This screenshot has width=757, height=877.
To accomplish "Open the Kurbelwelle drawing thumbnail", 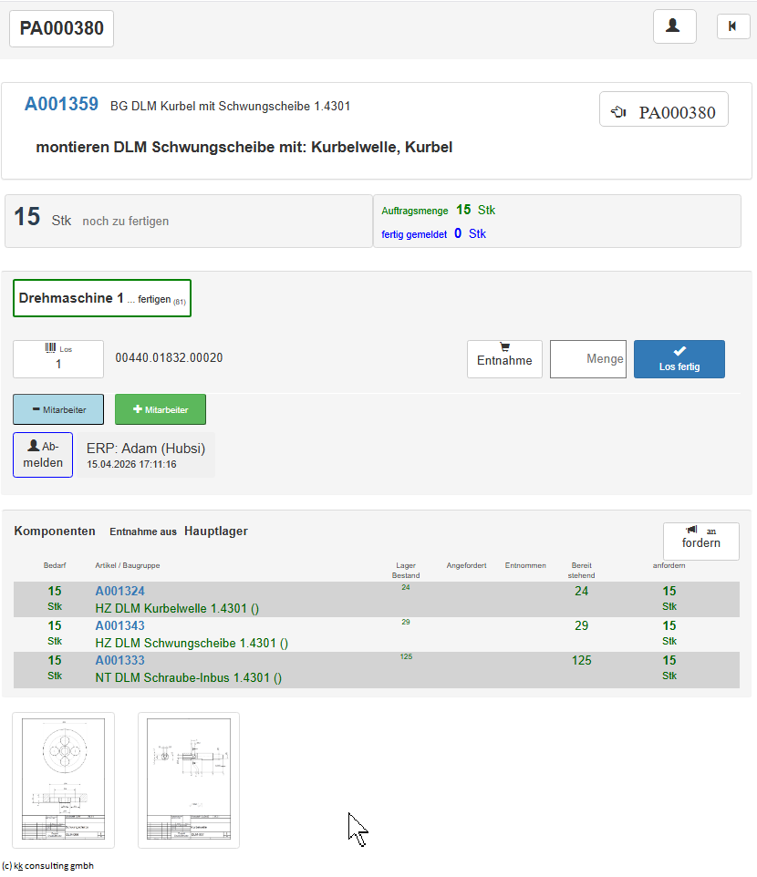I will (x=189, y=779).
